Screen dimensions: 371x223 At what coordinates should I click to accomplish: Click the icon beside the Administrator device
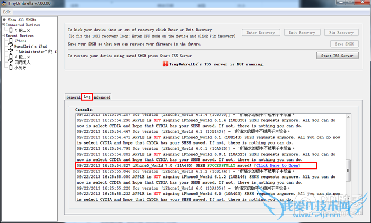click(x=11, y=51)
